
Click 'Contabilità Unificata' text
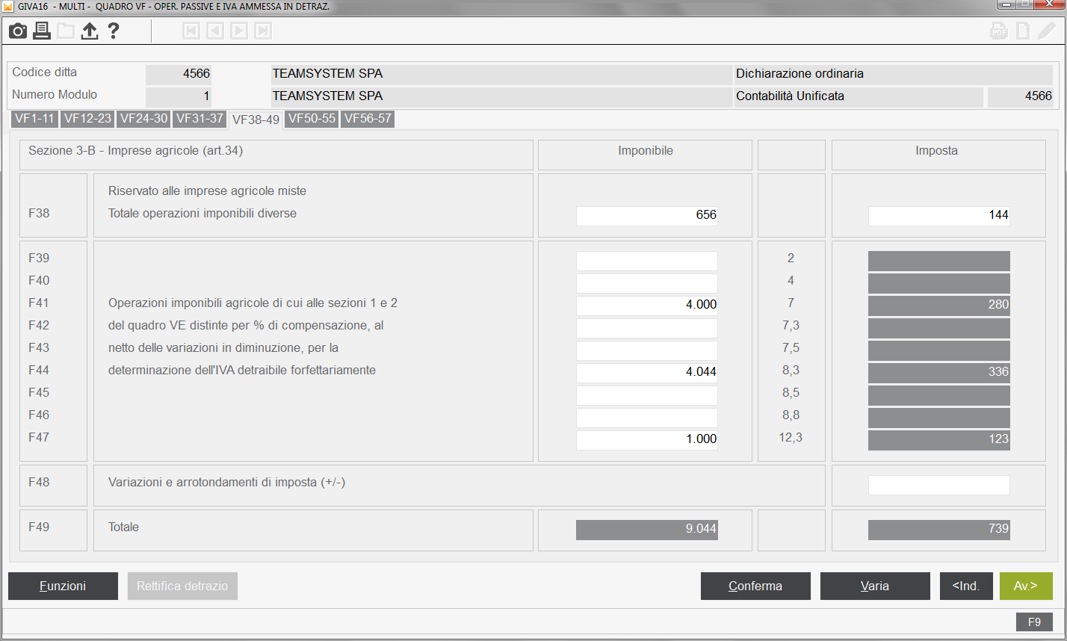(790, 96)
